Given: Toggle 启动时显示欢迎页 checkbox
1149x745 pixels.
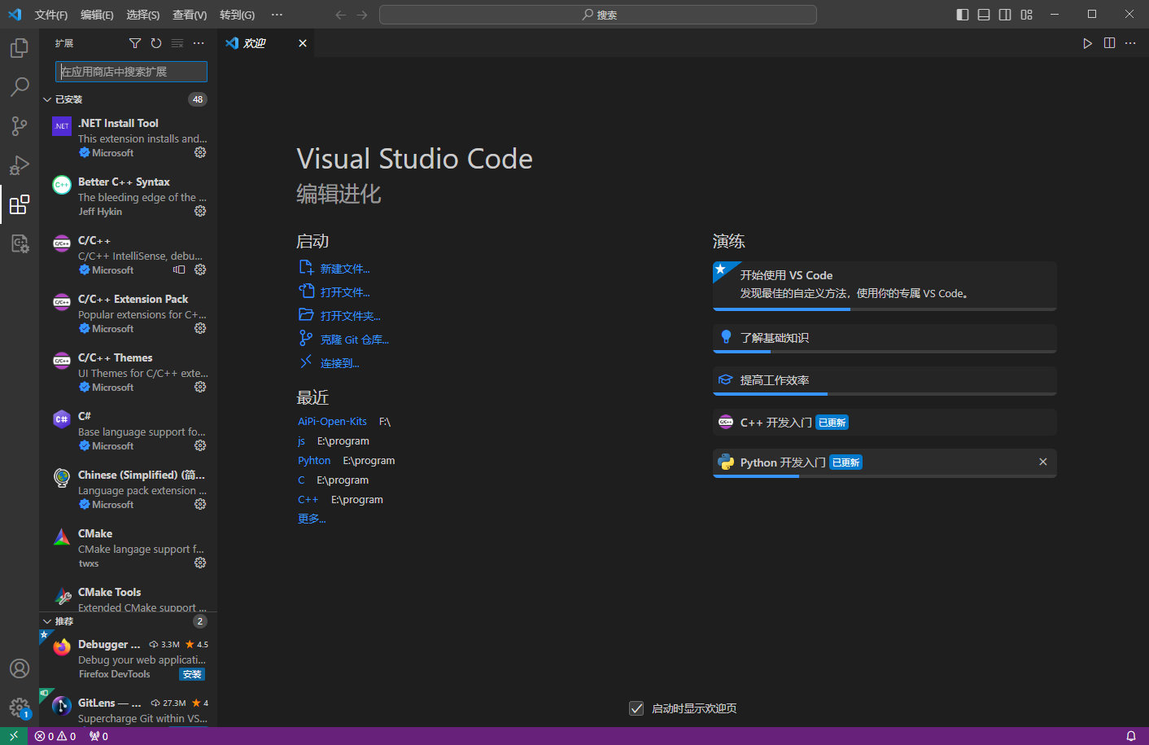Looking at the screenshot, I should (x=637, y=708).
